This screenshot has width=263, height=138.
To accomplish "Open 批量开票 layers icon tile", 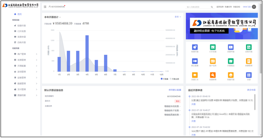I will (x=231, y=75).
